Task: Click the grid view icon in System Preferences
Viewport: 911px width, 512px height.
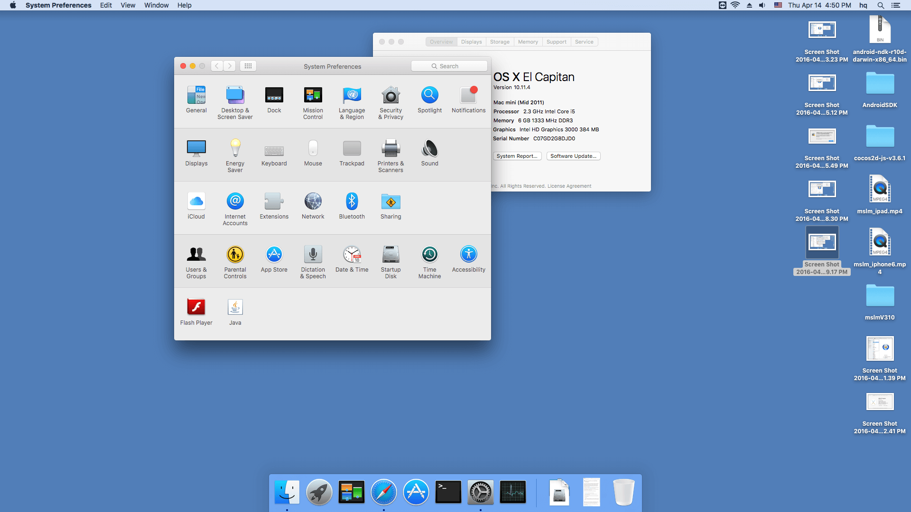Action: coord(248,65)
